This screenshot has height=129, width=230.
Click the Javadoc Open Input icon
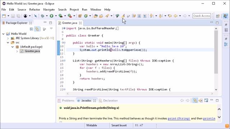201,100
